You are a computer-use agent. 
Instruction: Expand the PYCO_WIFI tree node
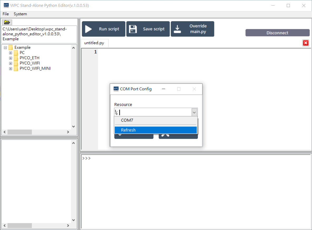pyautogui.click(x=11, y=63)
